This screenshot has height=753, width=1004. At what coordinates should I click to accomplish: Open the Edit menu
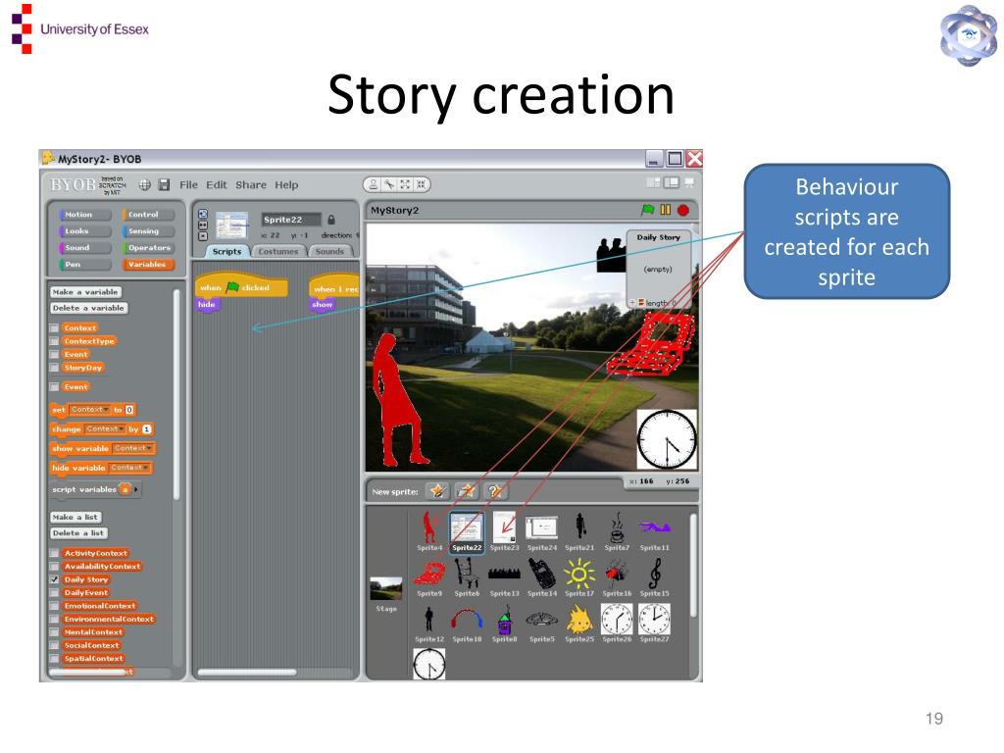(217, 185)
